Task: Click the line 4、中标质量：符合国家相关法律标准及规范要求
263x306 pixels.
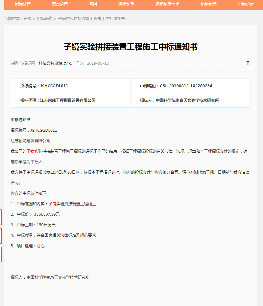Action: pos(53,235)
